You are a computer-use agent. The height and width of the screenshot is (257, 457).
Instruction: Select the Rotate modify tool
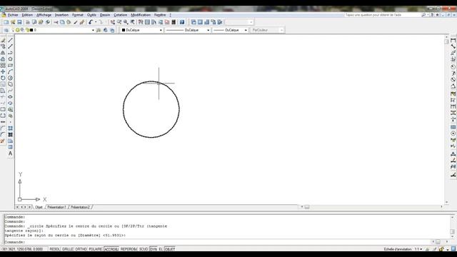click(3, 78)
